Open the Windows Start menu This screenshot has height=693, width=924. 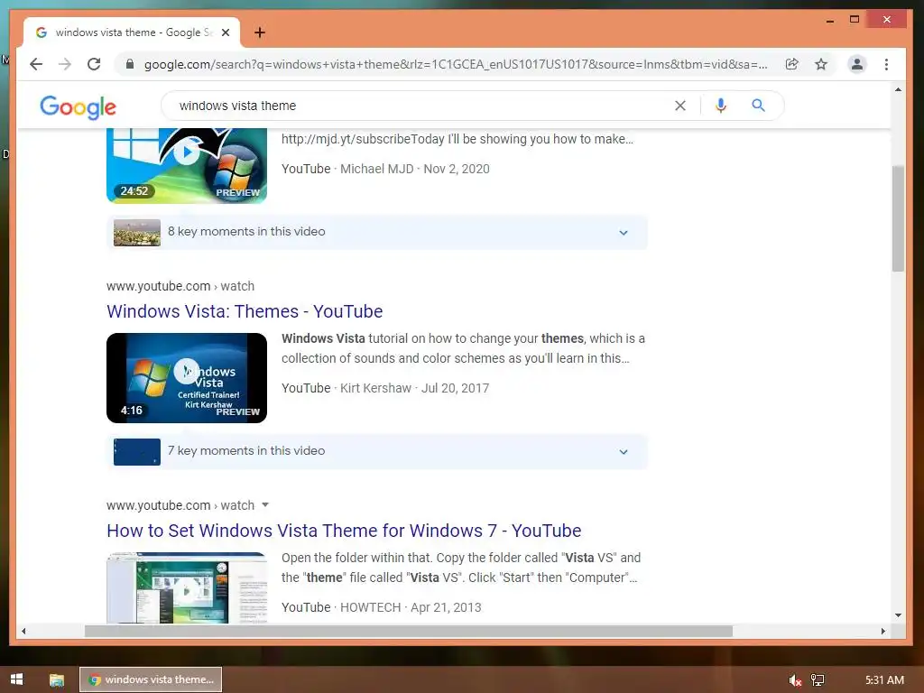point(16,679)
